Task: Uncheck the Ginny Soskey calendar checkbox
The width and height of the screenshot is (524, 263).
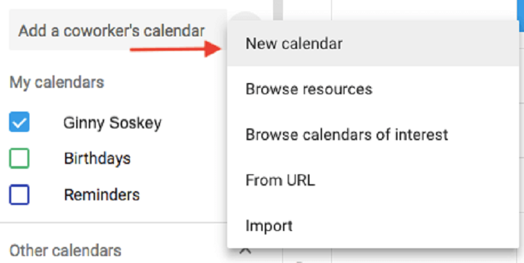Action: click(19, 122)
